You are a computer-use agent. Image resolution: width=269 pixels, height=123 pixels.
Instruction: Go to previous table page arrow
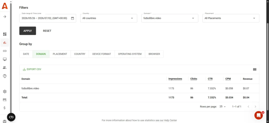[248, 106]
